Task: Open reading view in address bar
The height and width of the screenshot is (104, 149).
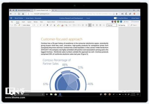Action: (114, 14)
